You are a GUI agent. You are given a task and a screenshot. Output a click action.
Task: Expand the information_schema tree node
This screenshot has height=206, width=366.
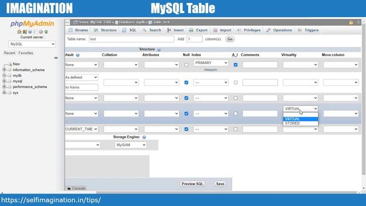[4, 70]
